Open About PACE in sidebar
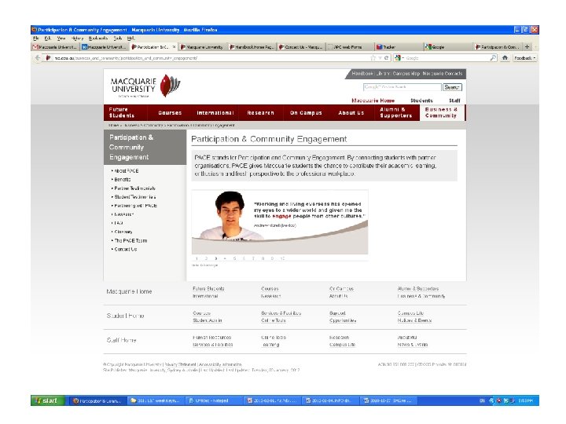 click(127, 171)
